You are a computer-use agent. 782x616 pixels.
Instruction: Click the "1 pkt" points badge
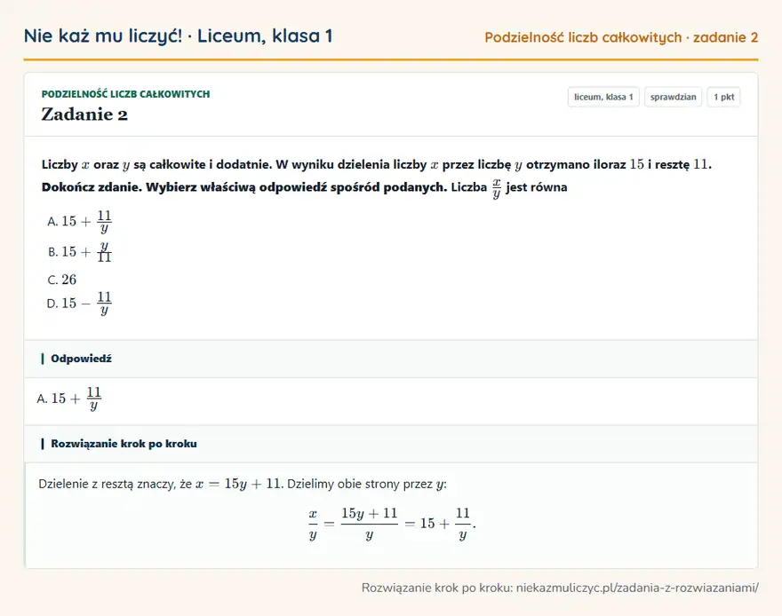click(x=723, y=97)
